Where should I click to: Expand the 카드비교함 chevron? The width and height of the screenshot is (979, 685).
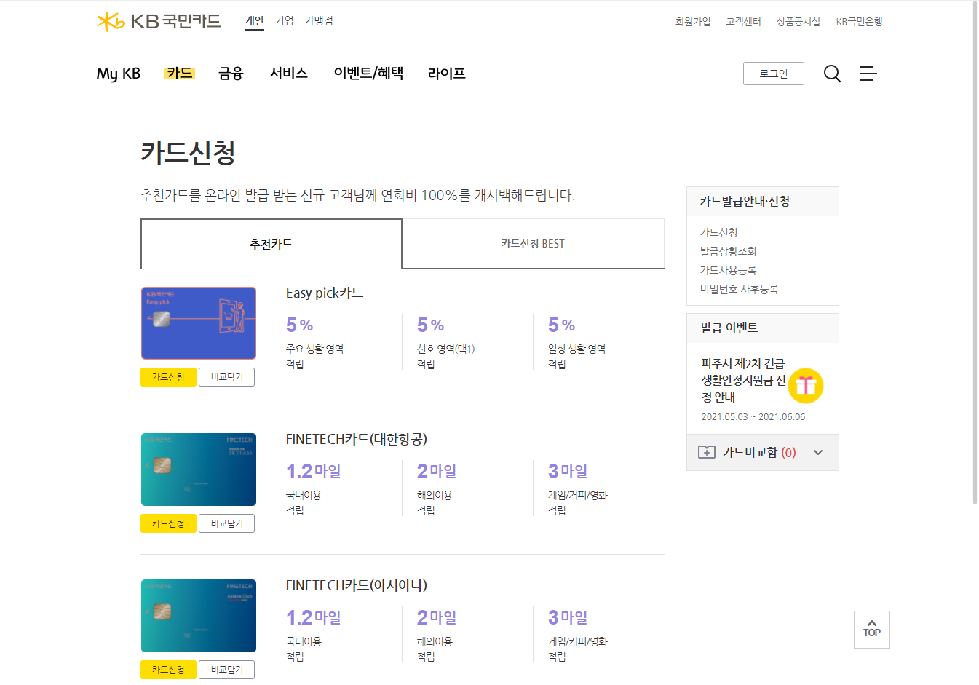pos(818,452)
